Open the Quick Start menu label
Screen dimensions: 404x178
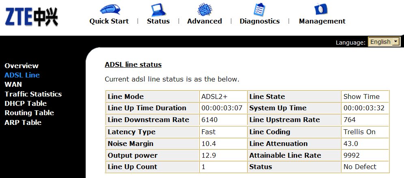click(109, 21)
